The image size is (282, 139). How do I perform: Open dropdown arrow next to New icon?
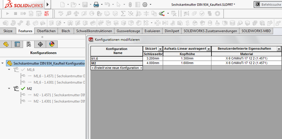[68, 5]
